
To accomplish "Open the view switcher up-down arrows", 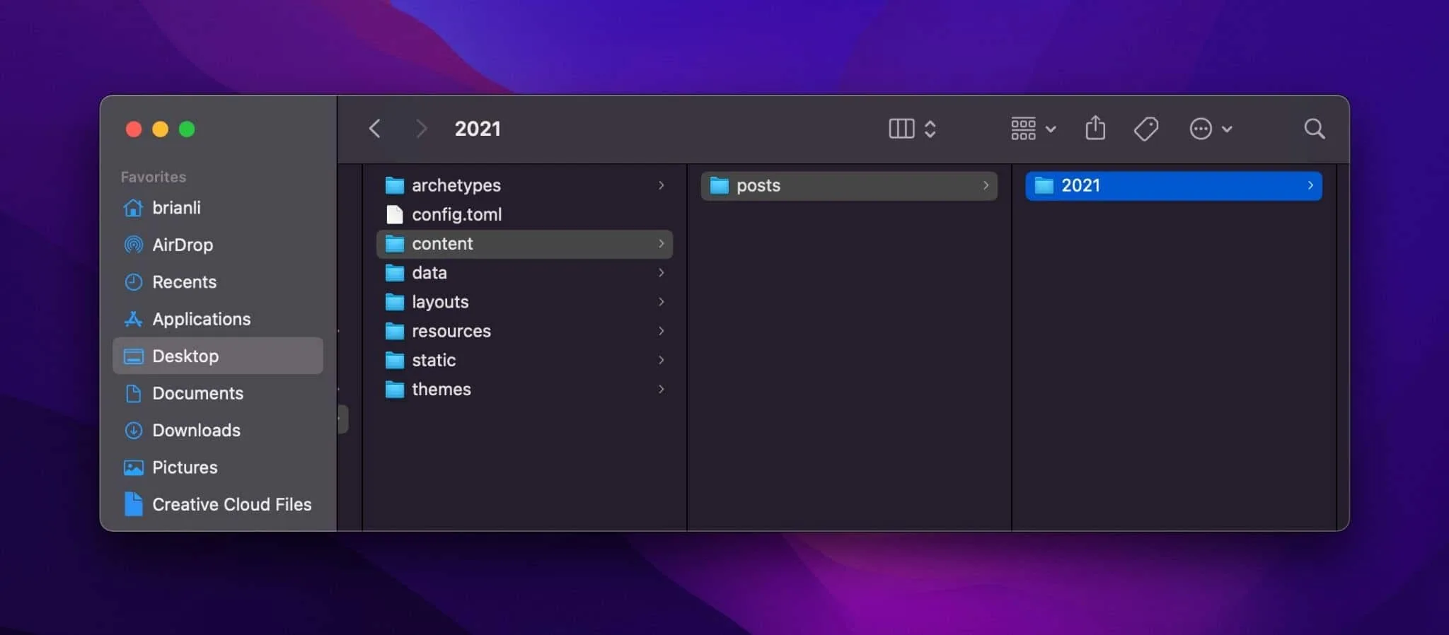I will [930, 129].
